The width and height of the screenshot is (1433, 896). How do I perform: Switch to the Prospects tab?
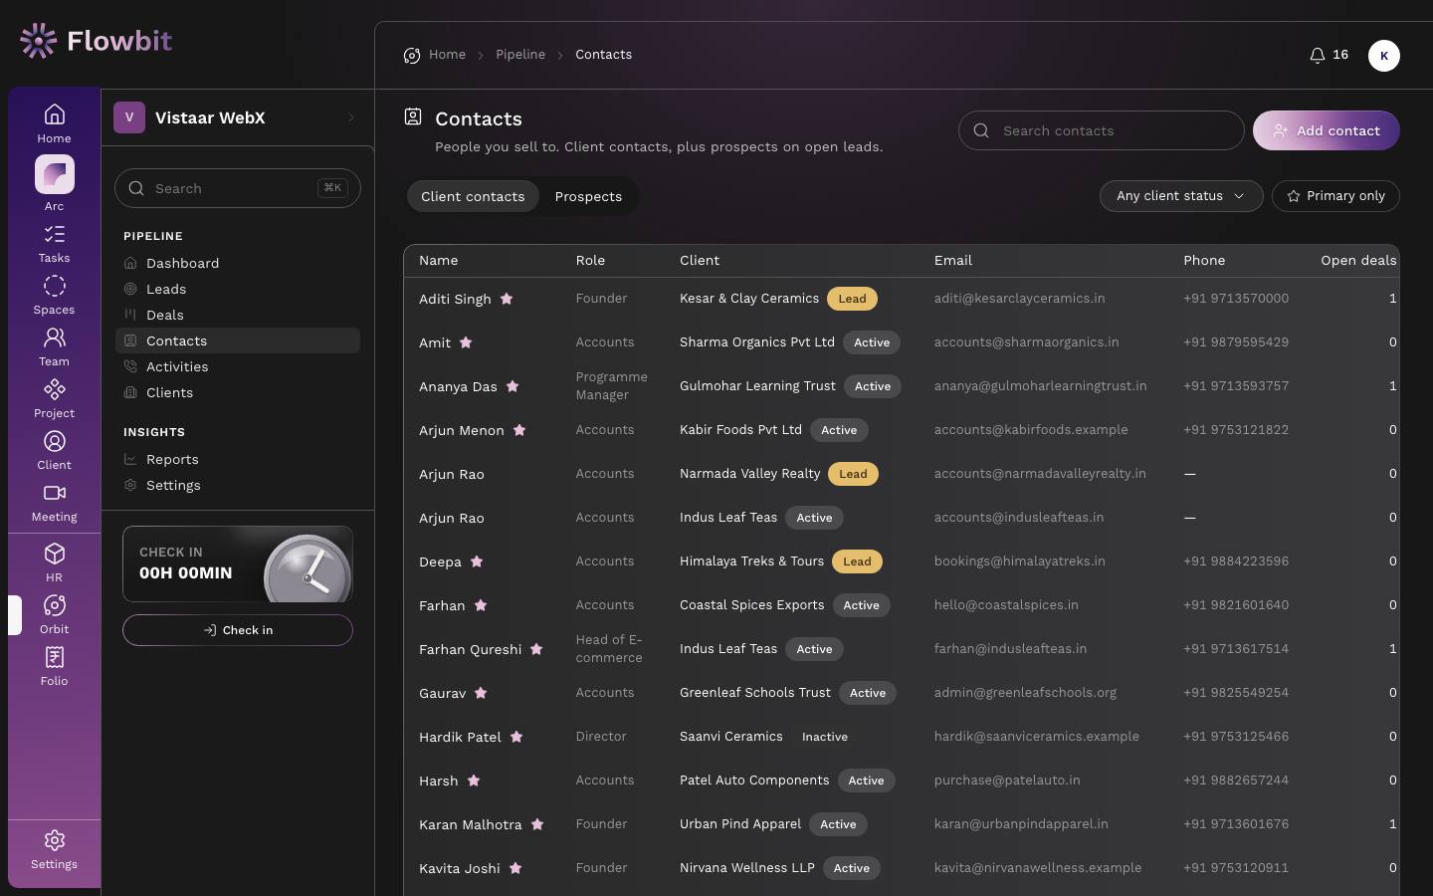click(x=588, y=196)
